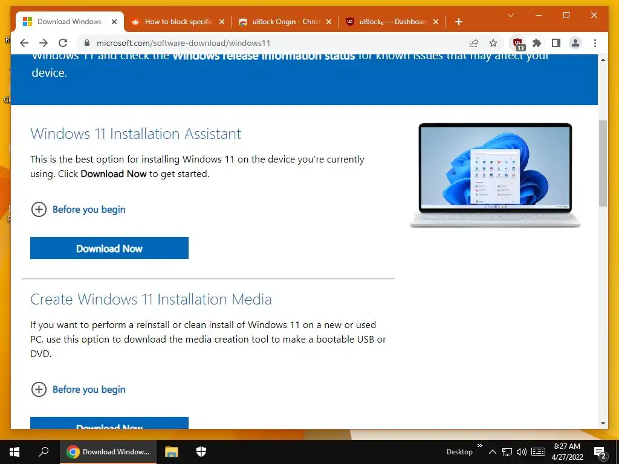Switch to uBlock Origin Chrome store tab

(286, 22)
